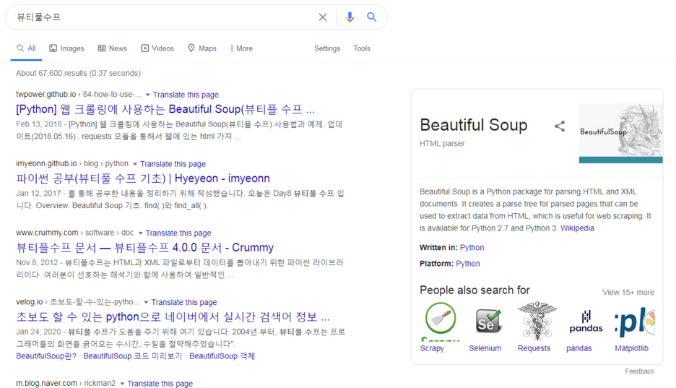Click the HTML parser subtitle text
Viewport: 676px width, 388px height.
coord(442,144)
